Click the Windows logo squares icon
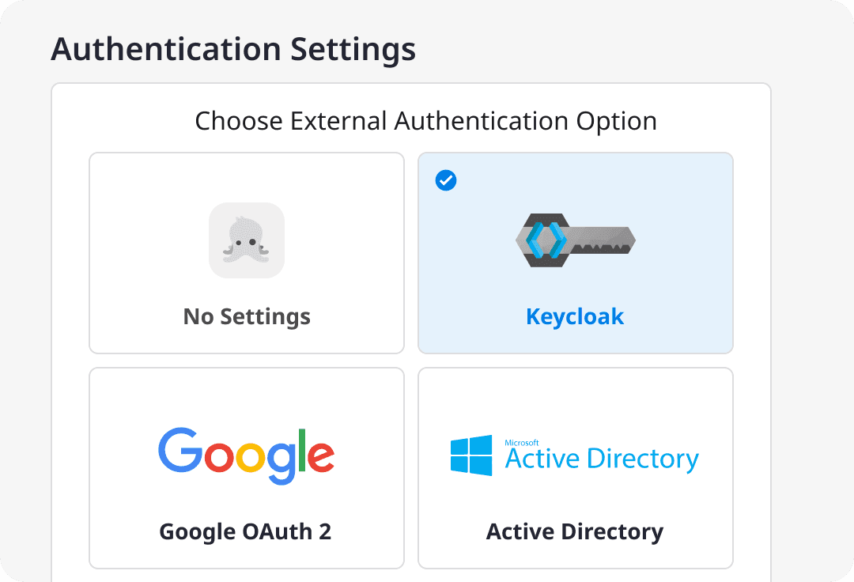854x582 pixels. pyautogui.click(x=471, y=456)
